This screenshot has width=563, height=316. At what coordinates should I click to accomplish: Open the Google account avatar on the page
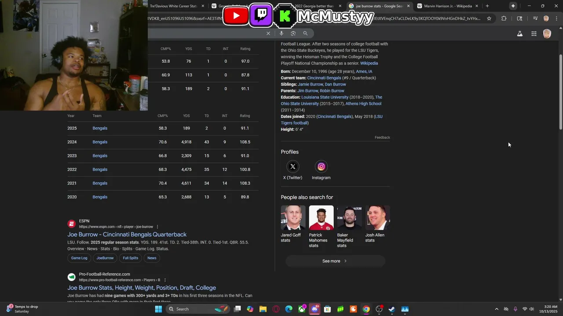(x=547, y=34)
